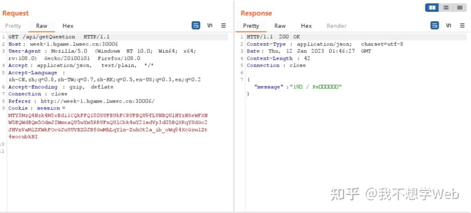
Task: Open the Response Hex tab
Action: click(306, 26)
